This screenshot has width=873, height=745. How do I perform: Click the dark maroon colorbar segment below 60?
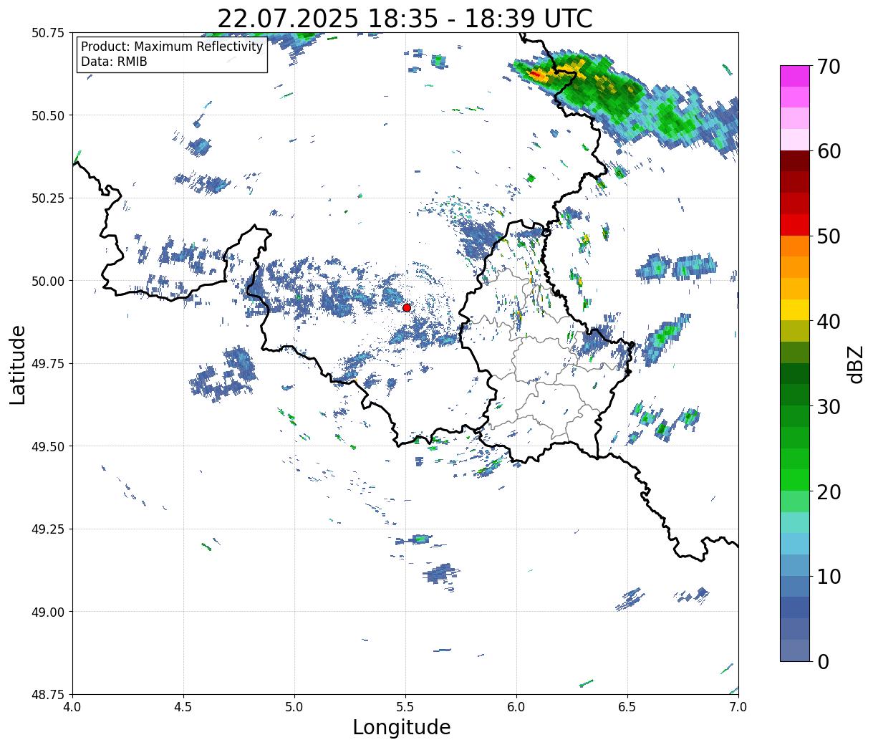coord(795,160)
